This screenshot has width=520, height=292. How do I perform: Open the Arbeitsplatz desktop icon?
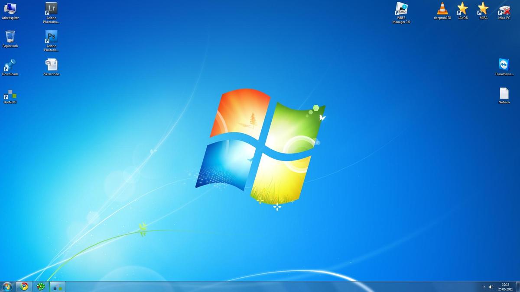pyautogui.click(x=10, y=9)
